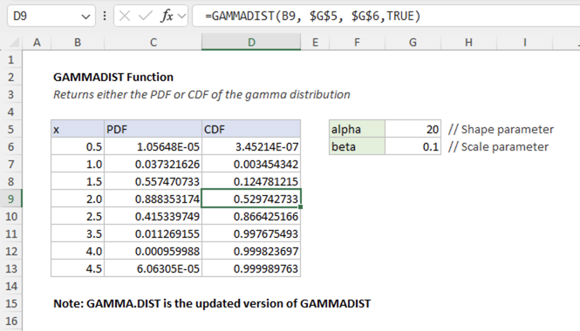Select CDF cell 0.999989763

pos(251,268)
